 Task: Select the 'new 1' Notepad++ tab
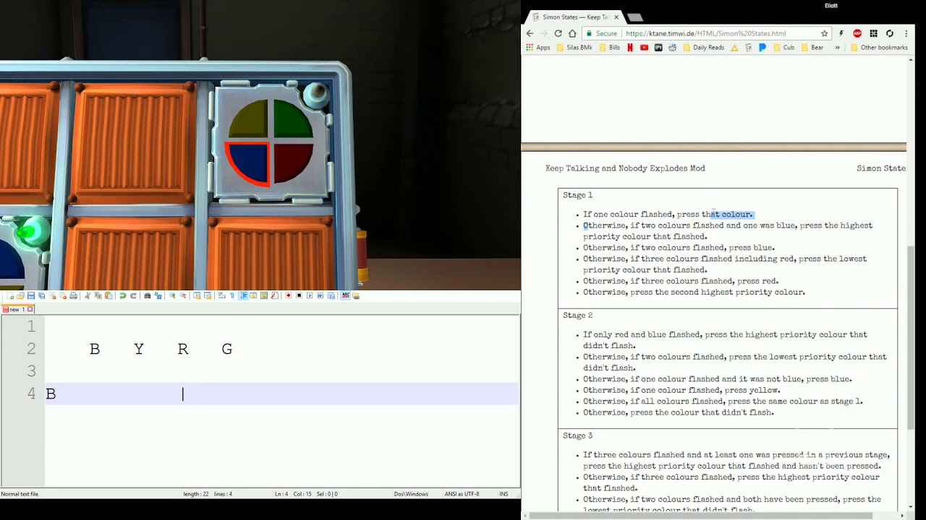(x=17, y=309)
